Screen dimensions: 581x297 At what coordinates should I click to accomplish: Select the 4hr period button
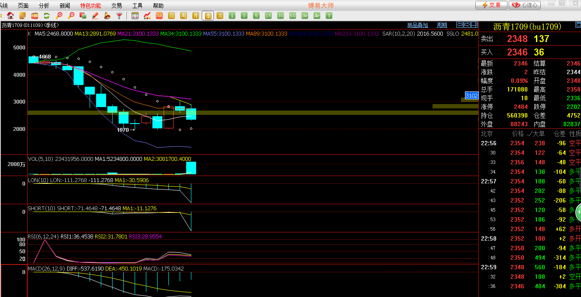coord(317,16)
